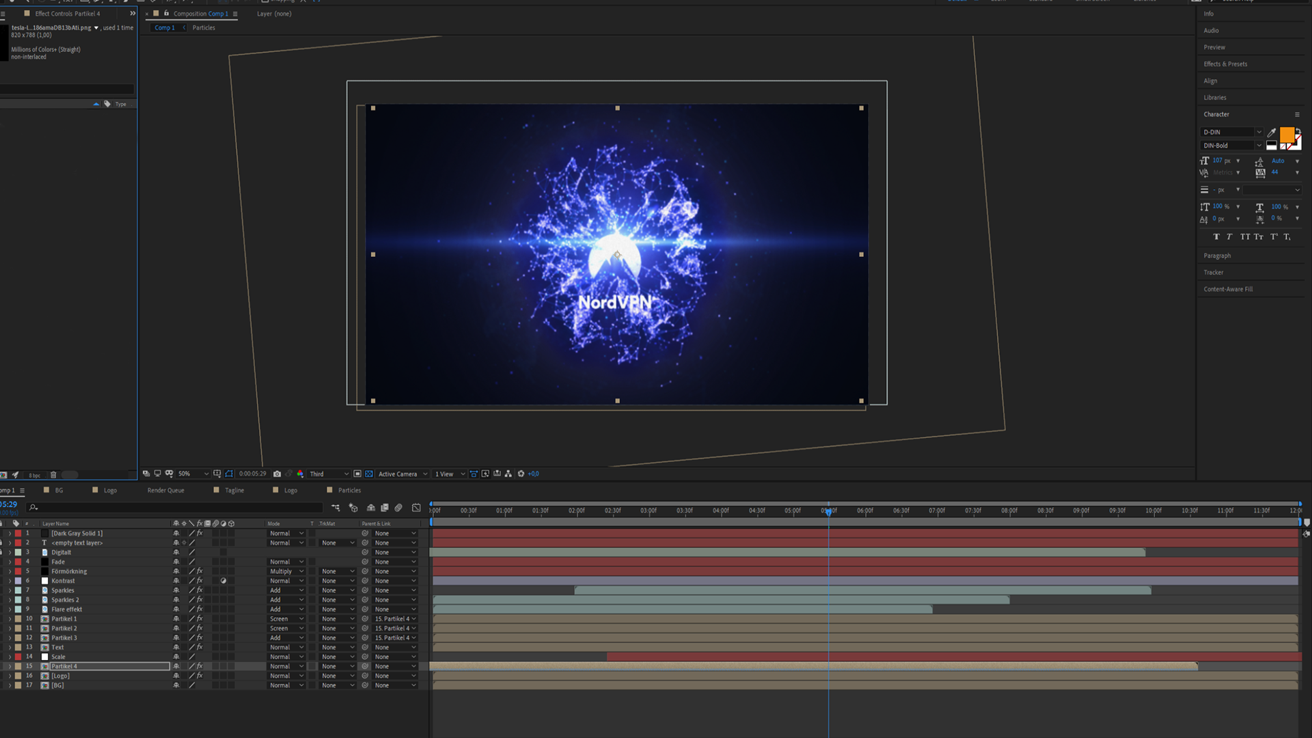This screenshot has width=1312, height=738.
Task: Open the Effects & Presets panel
Action: pos(1225,64)
